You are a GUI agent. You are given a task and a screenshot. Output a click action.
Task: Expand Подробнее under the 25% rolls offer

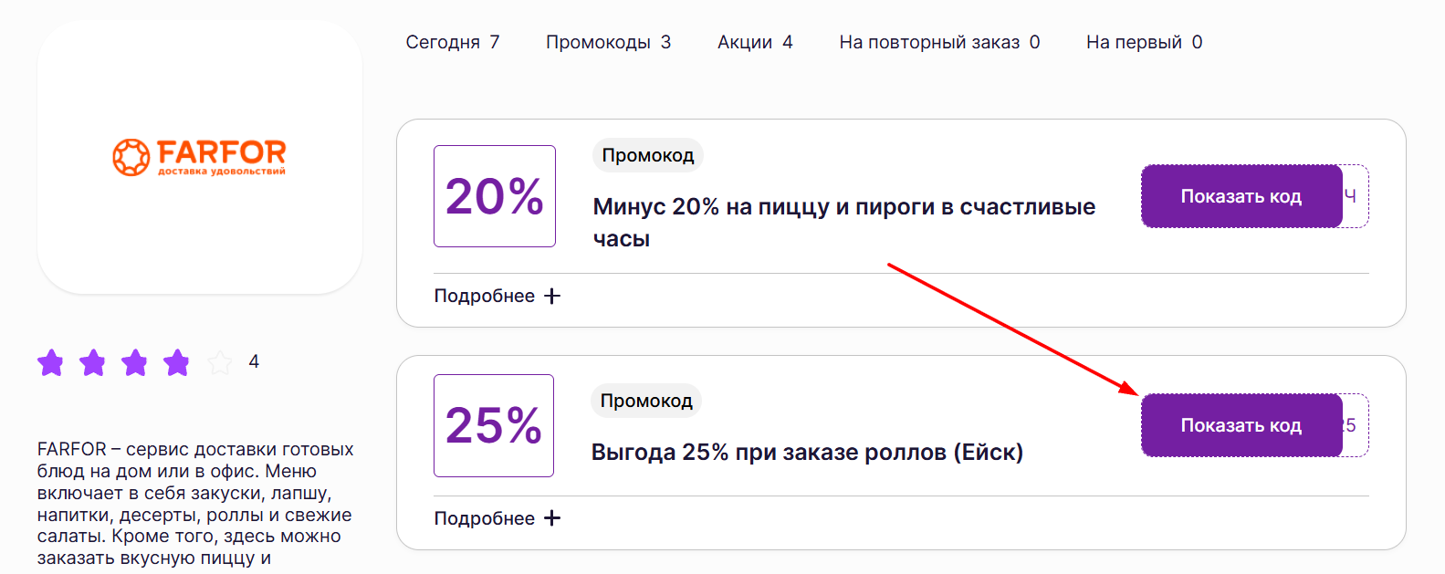[497, 518]
